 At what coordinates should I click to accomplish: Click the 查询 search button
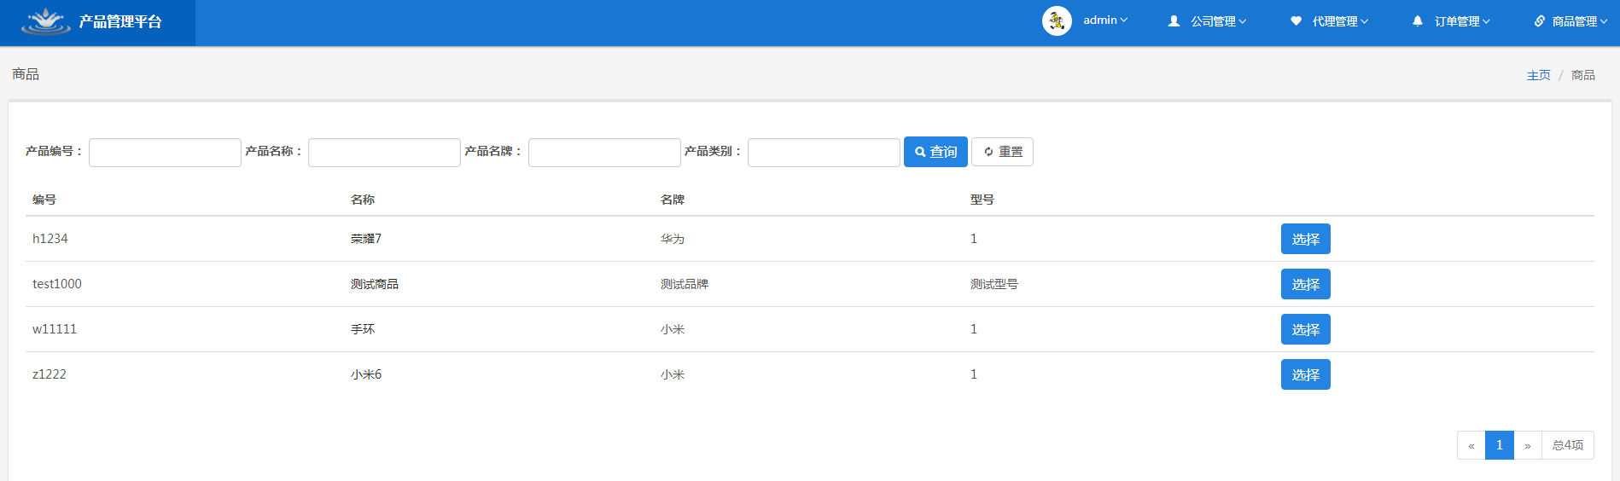click(x=935, y=152)
